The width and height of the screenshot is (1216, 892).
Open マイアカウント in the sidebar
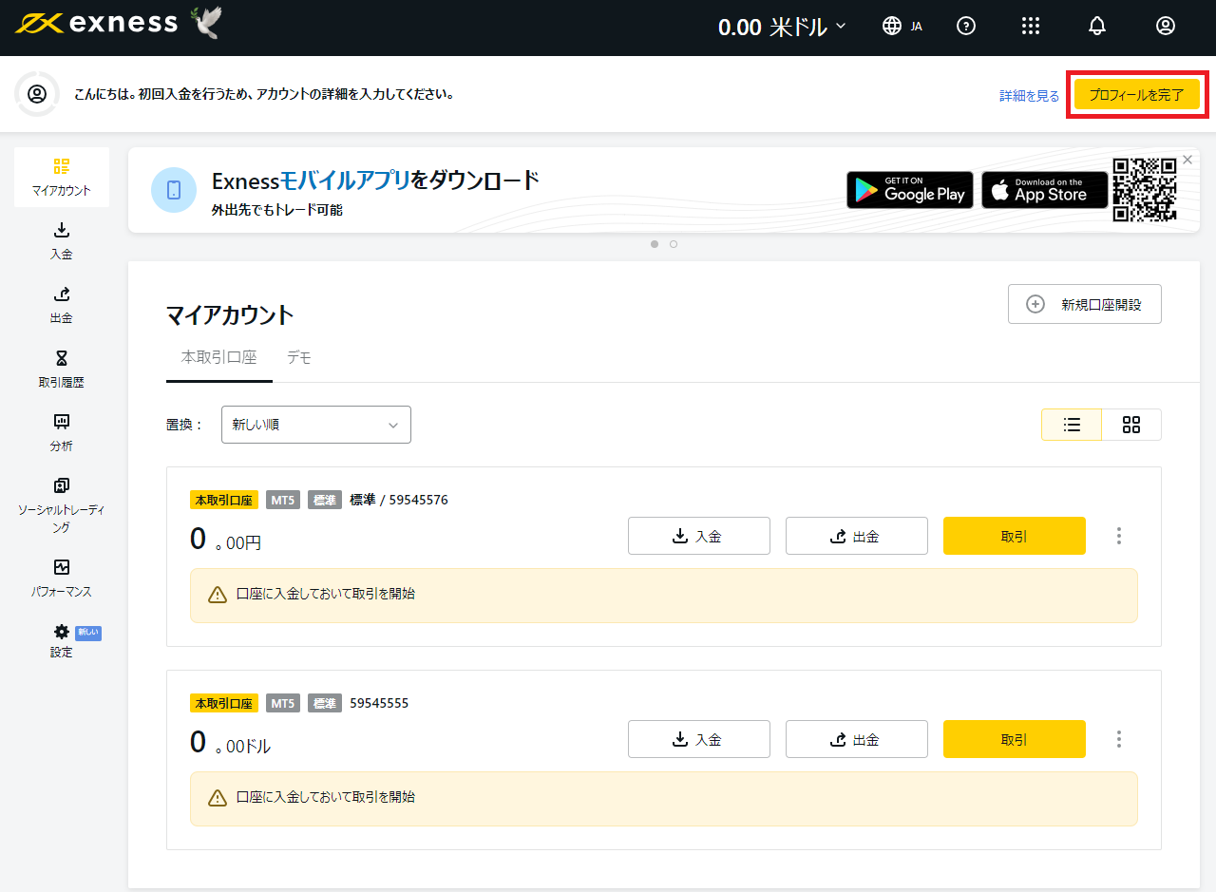[x=62, y=177]
